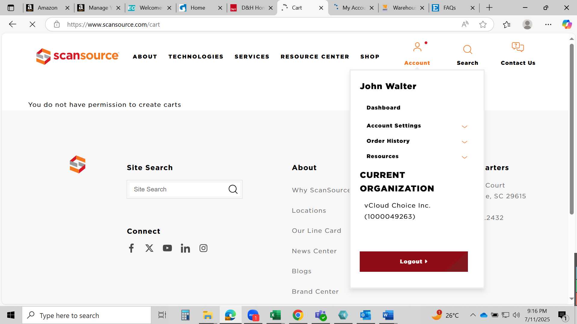577x324 pixels.
Task: Open the ABOUT navigation menu
Action: pyautogui.click(x=145, y=57)
